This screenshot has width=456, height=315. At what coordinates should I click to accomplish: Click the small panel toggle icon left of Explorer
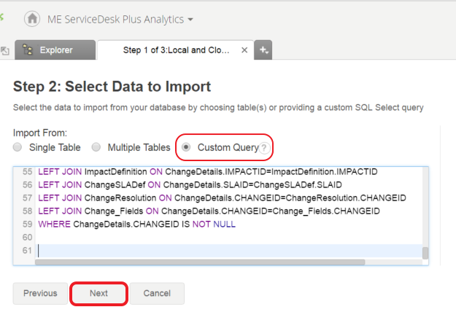4,50
